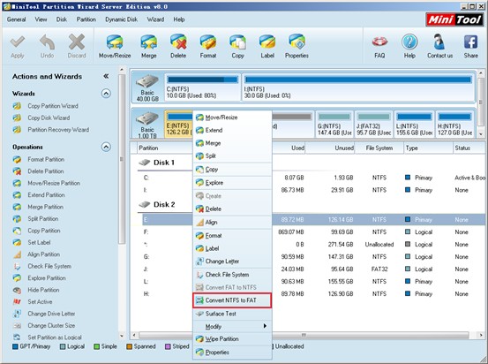This screenshot has width=488, height=364.
Task: Open the Wizard menu
Action: (x=155, y=19)
